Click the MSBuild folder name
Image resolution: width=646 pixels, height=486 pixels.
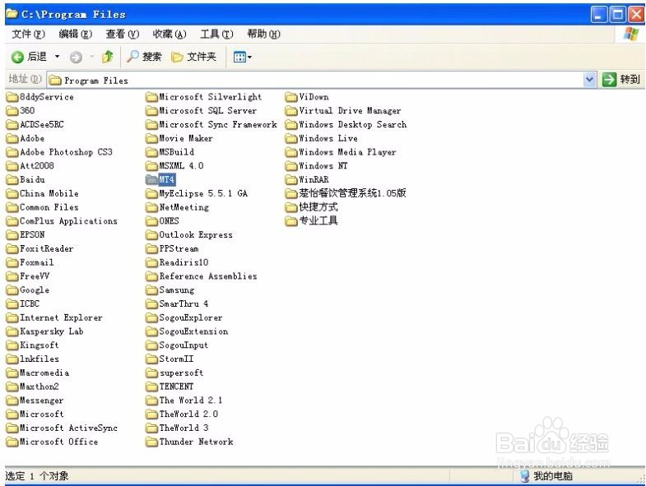tap(177, 152)
